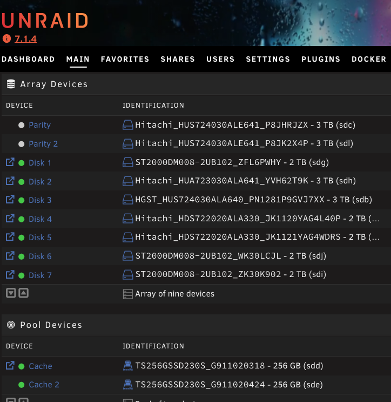Open the Dashboard tab

click(28, 59)
